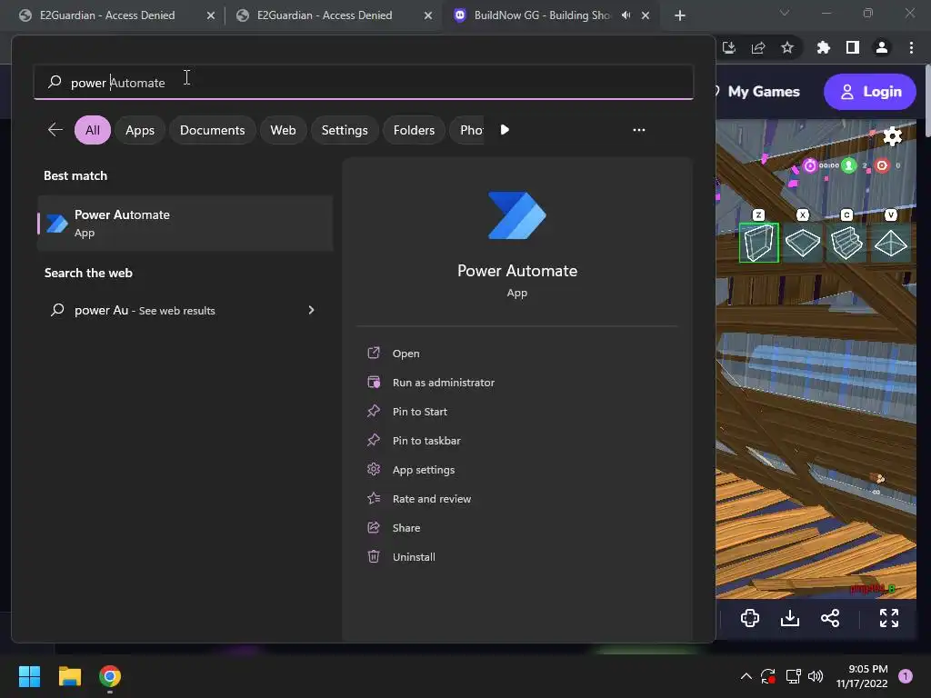
Task: Select the pyramid roof piece (V)
Action: coord(891,242)
